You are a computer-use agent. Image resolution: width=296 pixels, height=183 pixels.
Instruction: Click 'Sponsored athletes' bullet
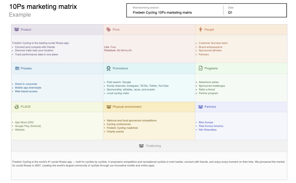coord(210,51)
